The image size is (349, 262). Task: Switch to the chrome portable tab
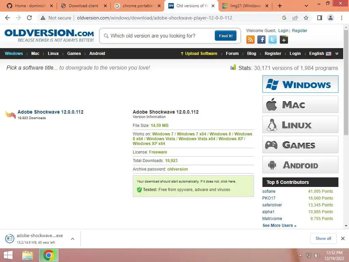point(138,6)
